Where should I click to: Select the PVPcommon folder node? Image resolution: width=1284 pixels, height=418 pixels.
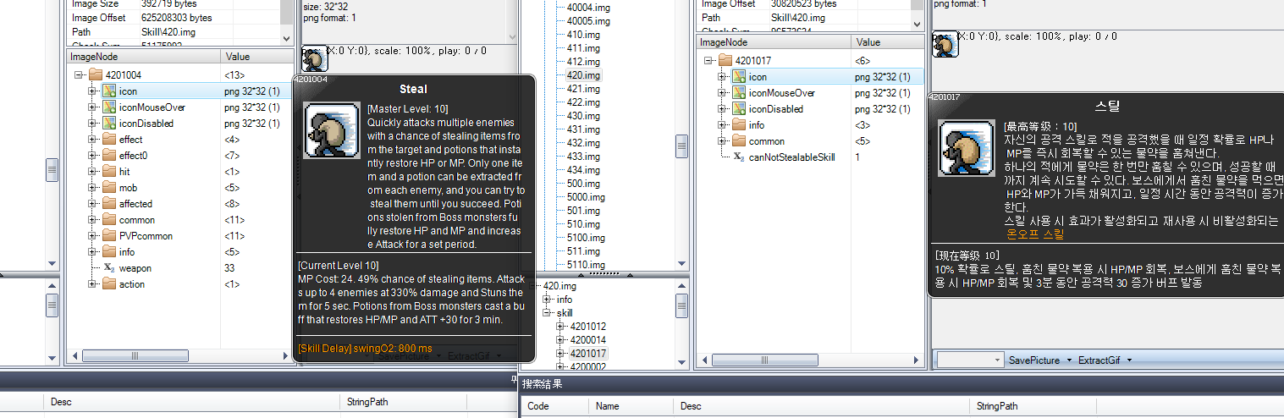point(146,236)
